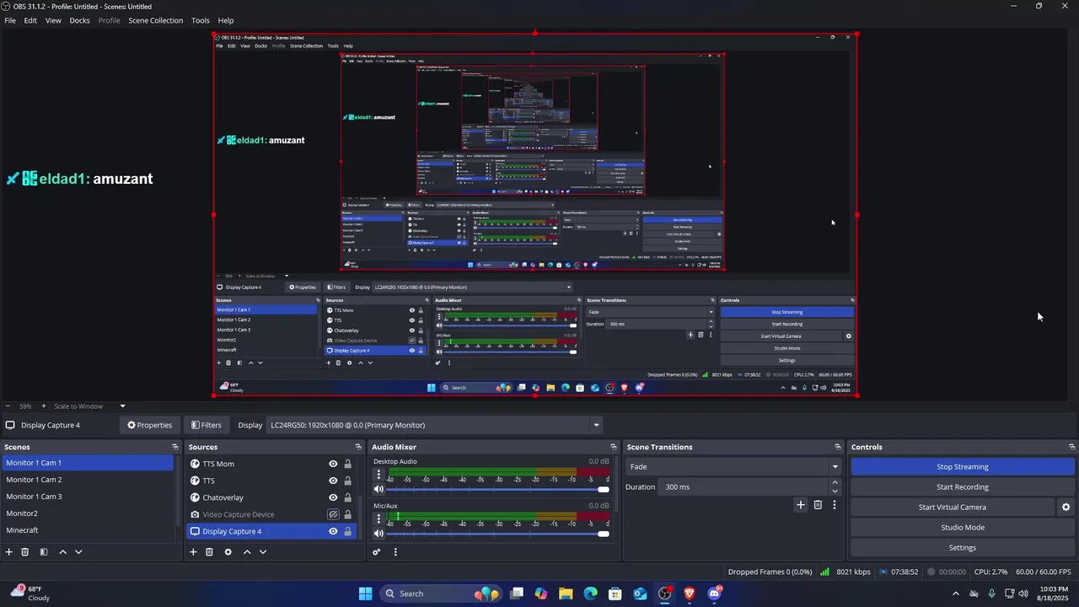This screenshot has height=607, width=1079.
Task: Select the Minecraft scene
Action: pyautogui.click(x=88, y=530)
